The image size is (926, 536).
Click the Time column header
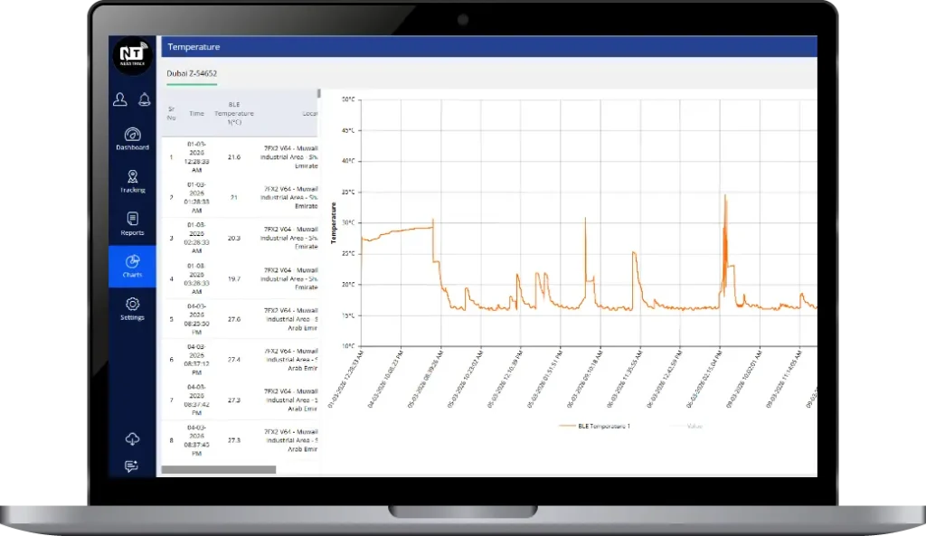[196, 114]
